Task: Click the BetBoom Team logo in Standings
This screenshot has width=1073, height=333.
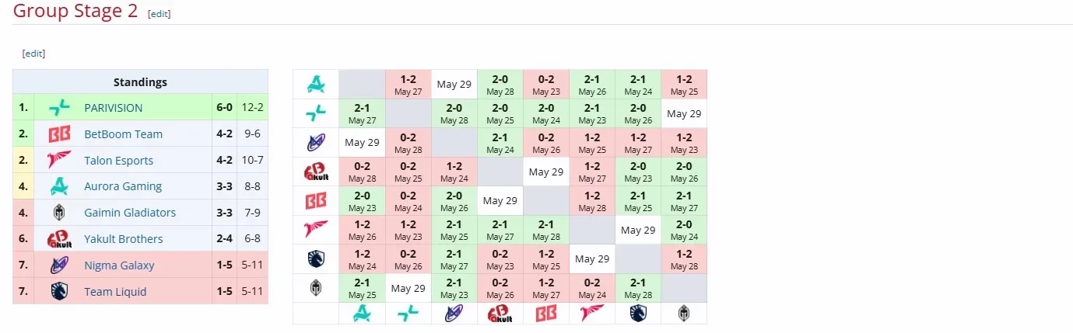Action: (59, 134)
